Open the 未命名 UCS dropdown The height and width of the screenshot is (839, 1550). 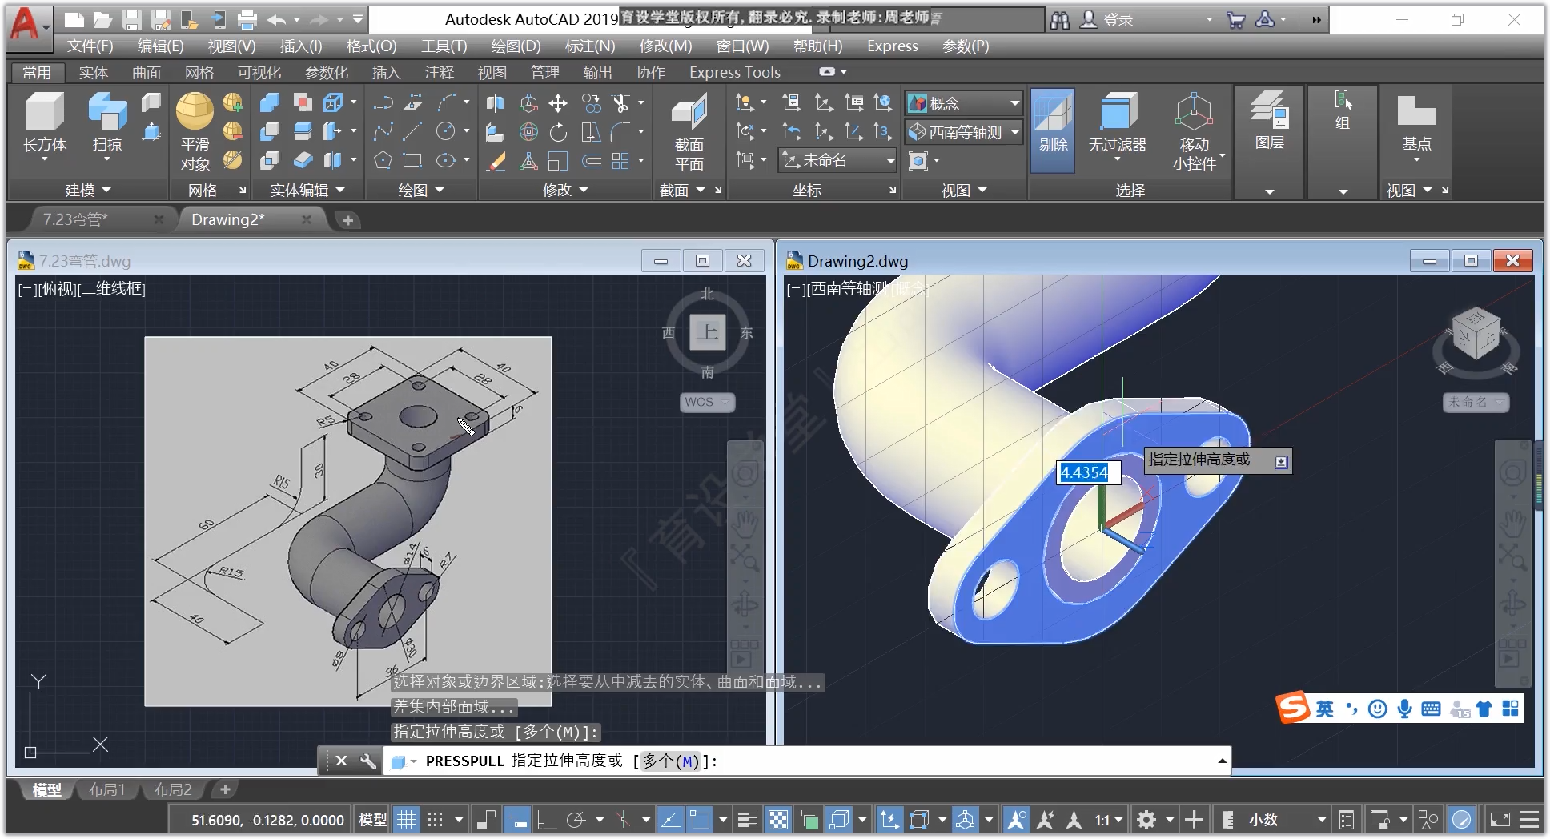(x=837, y=160)
